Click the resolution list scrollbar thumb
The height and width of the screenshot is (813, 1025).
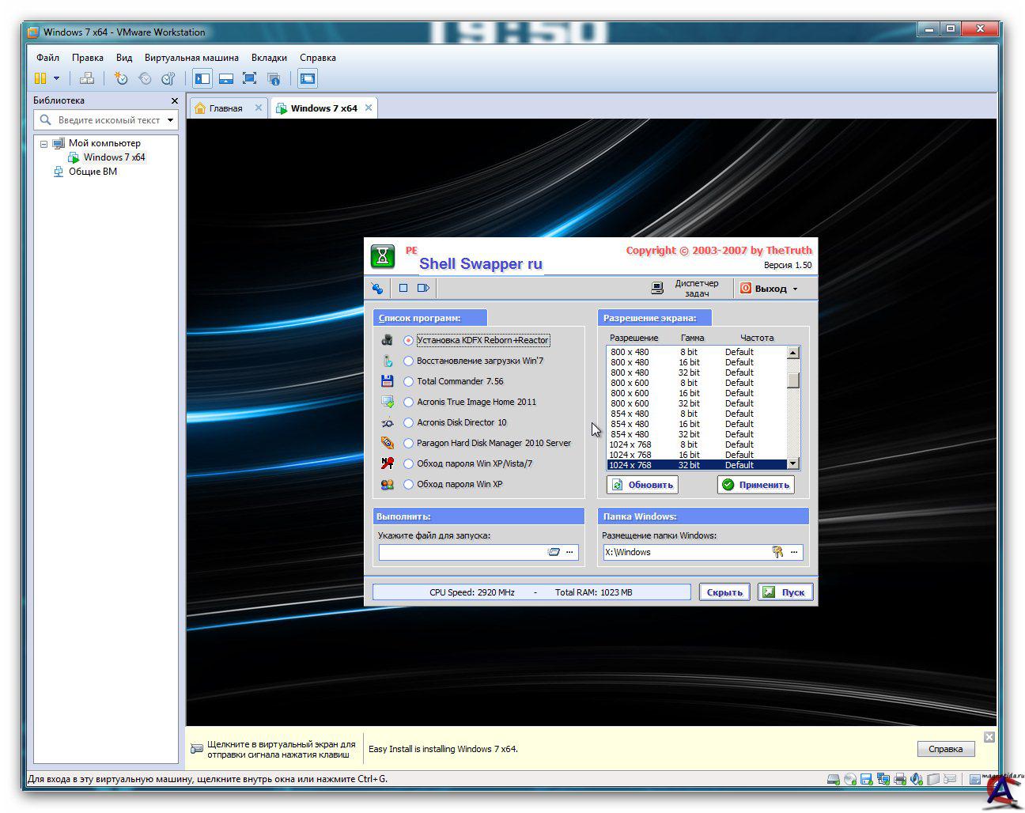[793, 380]
